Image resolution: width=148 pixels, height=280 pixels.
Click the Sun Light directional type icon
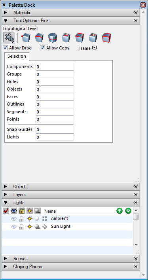pos(45,227)
